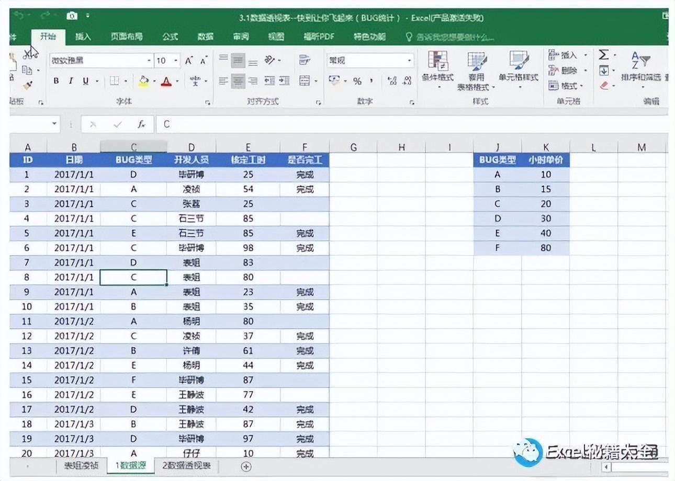Click the Tell Me search box
The height and width of the screenshot is (481, 675).
450,37
